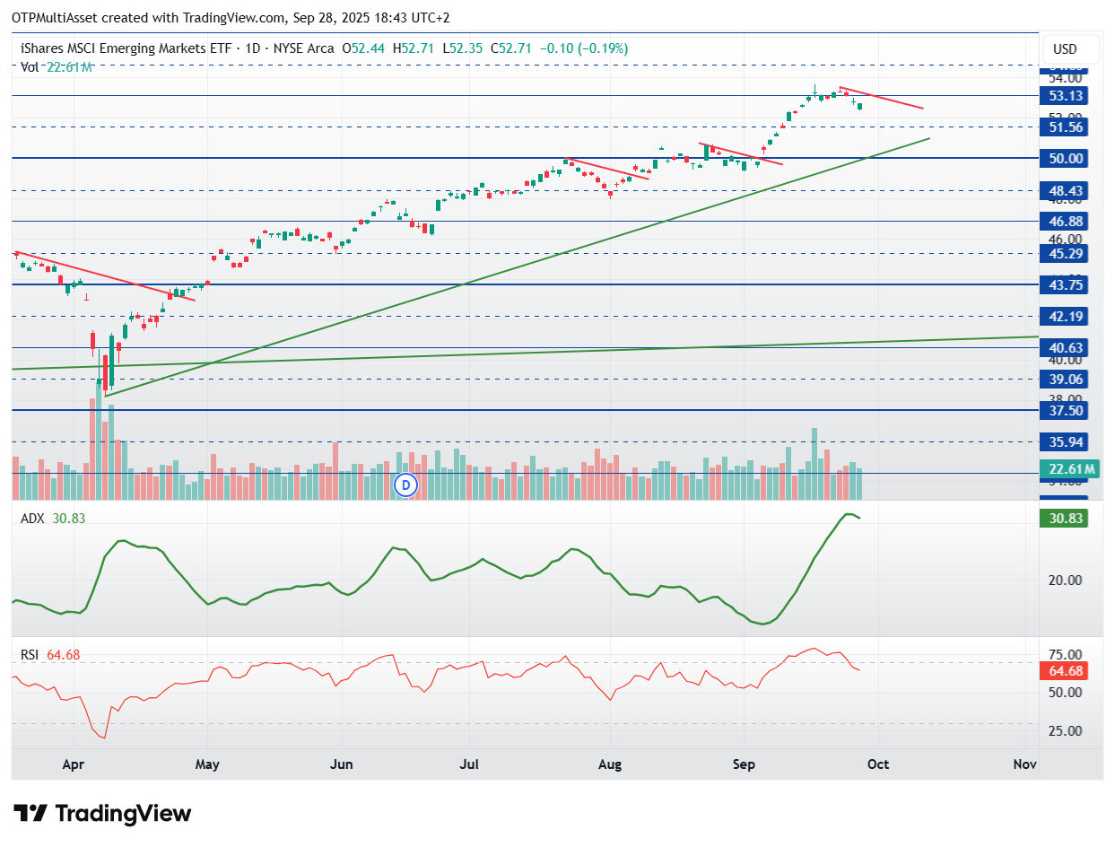The height and width of the screenshot is (847, 1115).
Task: Click the 53.13 price label
Action: click(1064, 96)
